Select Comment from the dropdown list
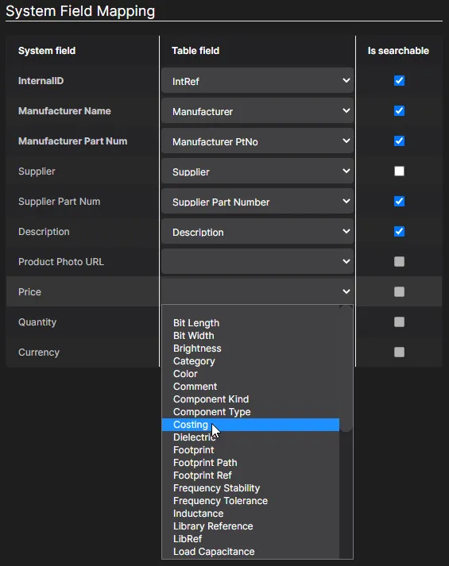This screenshot has height=566, width=449. tap(250, 387)
